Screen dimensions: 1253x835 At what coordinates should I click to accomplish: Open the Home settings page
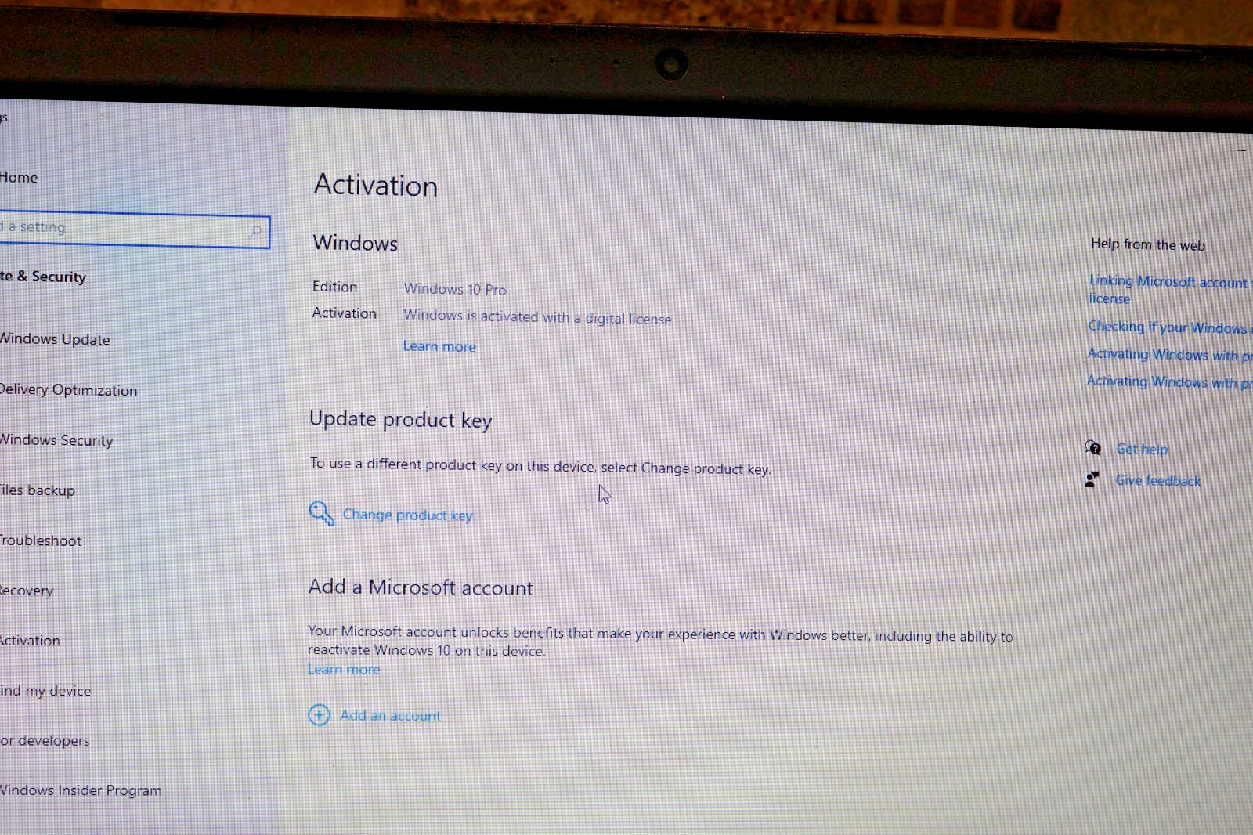click(19, 178)
